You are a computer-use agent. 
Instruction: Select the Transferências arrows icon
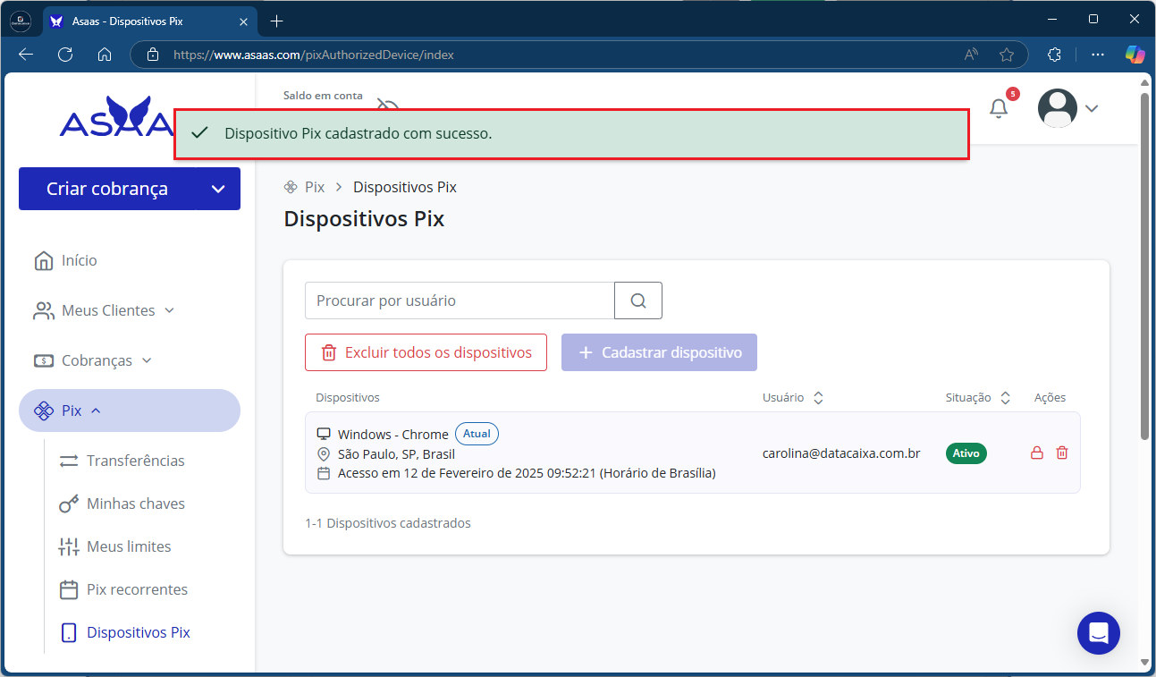click(69, 460)
